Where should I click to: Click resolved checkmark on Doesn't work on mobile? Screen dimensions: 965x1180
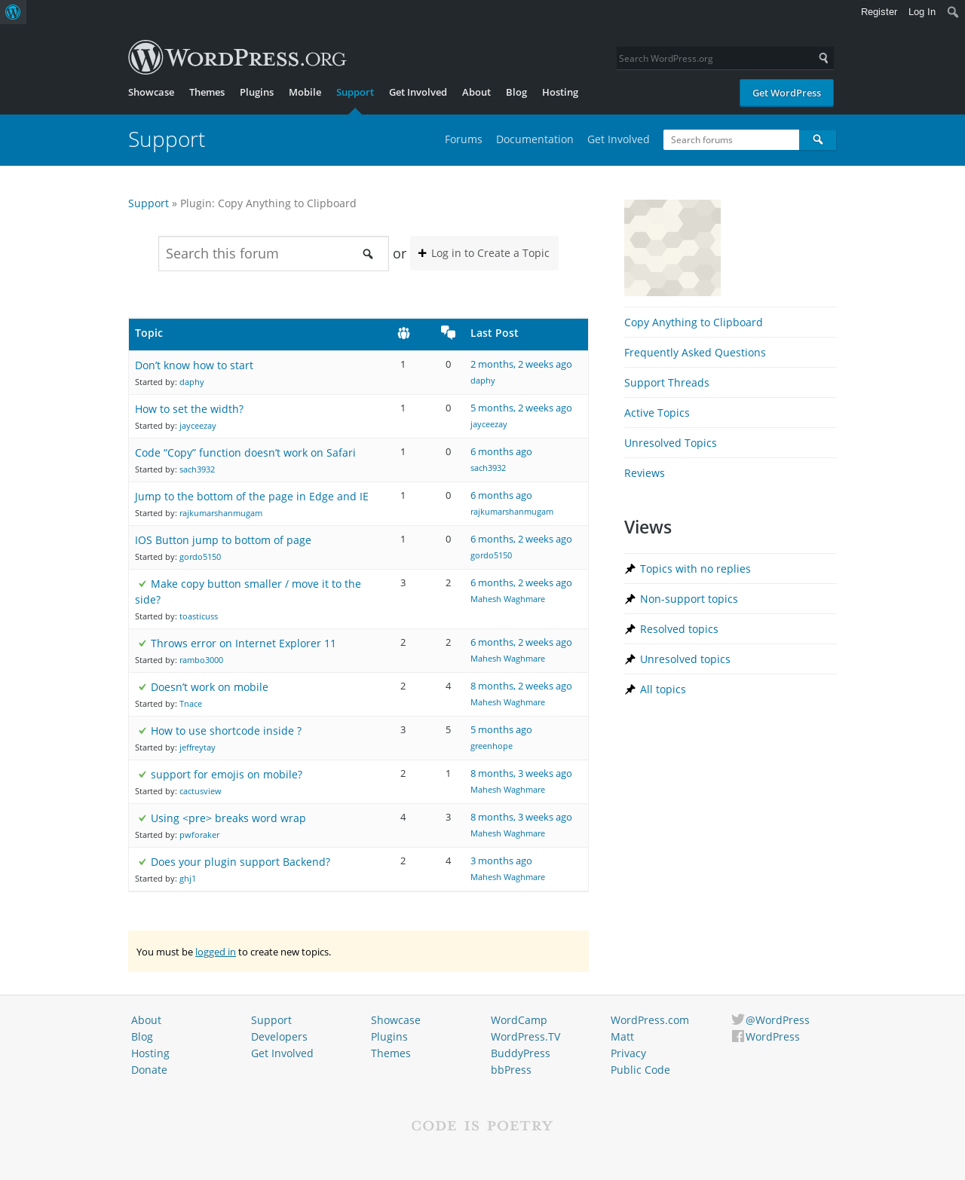[x=142, y=687]
